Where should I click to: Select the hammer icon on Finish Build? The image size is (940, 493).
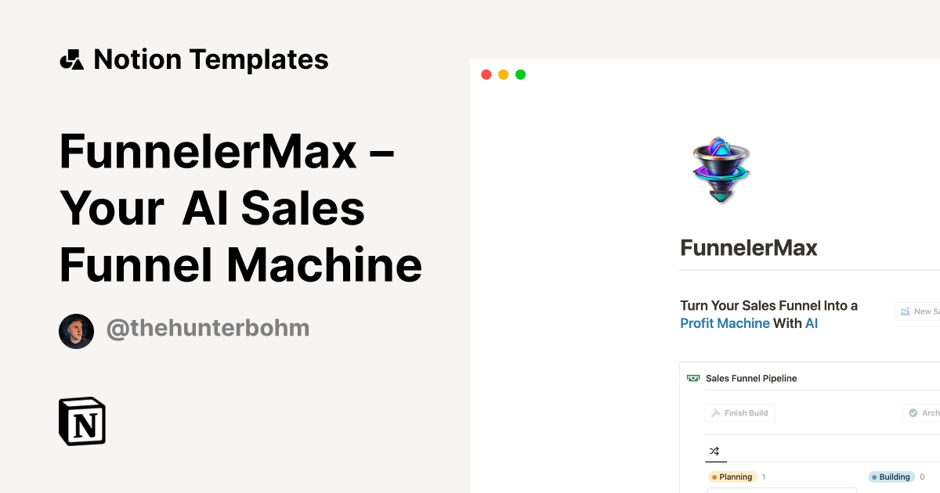(715, 412)
